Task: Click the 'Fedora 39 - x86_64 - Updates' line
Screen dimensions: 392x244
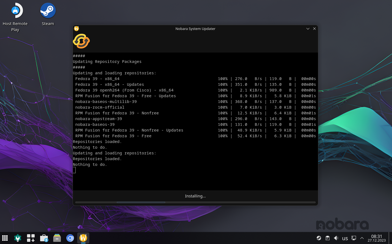Action: [110, 84]
